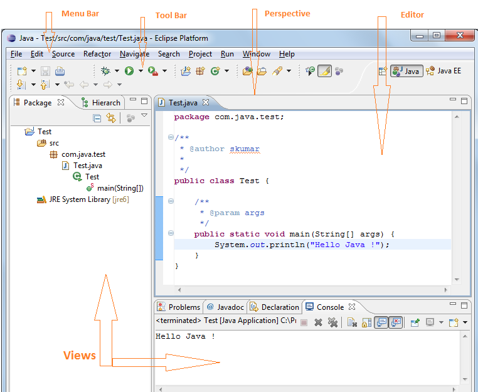Click Remove All Terminated Launches icon
Viewport: 478px width, 392px height.
pyautogui.click(x=332, y=322)
